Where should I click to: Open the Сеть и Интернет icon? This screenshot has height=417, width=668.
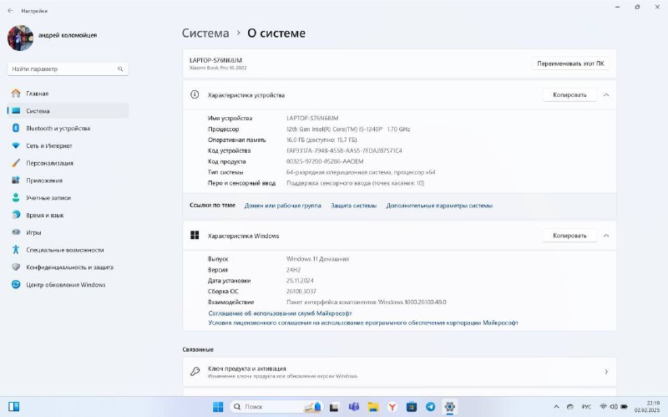(x=16, y=145)
